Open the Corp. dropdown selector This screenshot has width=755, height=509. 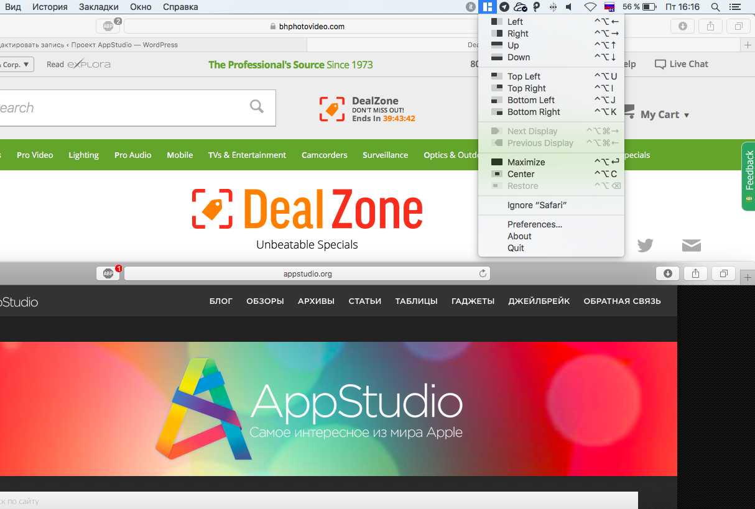16,64
